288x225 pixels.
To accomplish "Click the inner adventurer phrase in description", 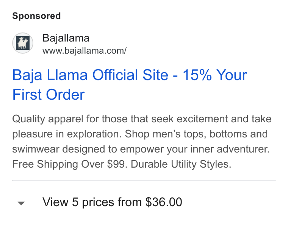I will [x=230, y=149].
